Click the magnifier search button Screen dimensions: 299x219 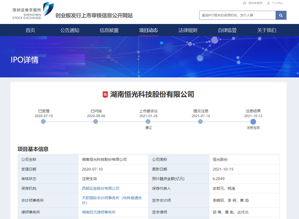281,15
